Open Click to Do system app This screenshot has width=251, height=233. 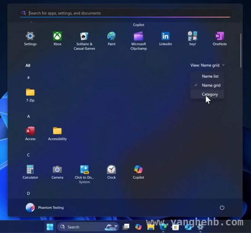coord(84,174)
